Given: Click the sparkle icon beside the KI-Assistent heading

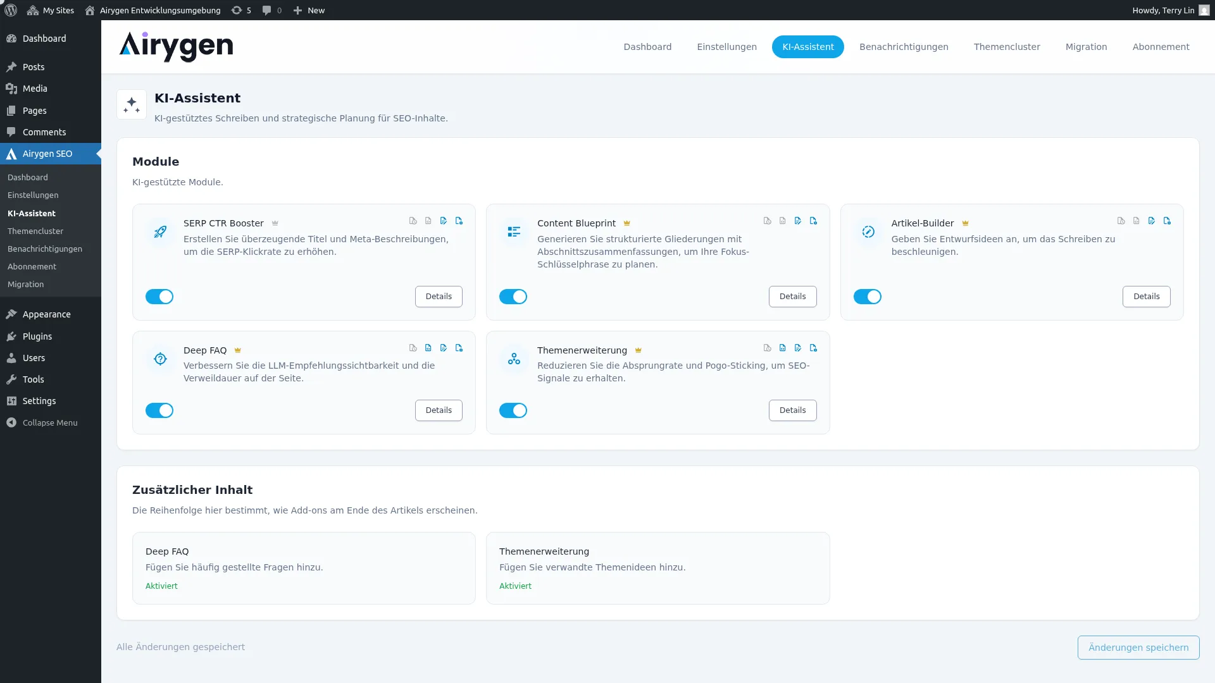Looking at the screenshot, I should (x=132, y=105).
